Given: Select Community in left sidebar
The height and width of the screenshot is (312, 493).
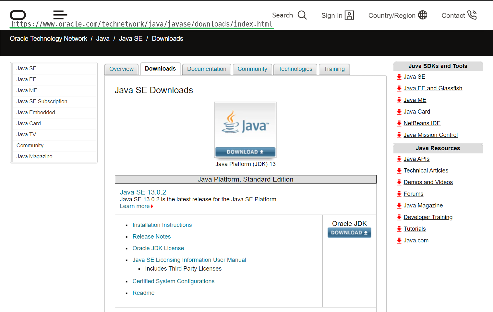Looking at the screenshot, I should (x=54, y=146).
